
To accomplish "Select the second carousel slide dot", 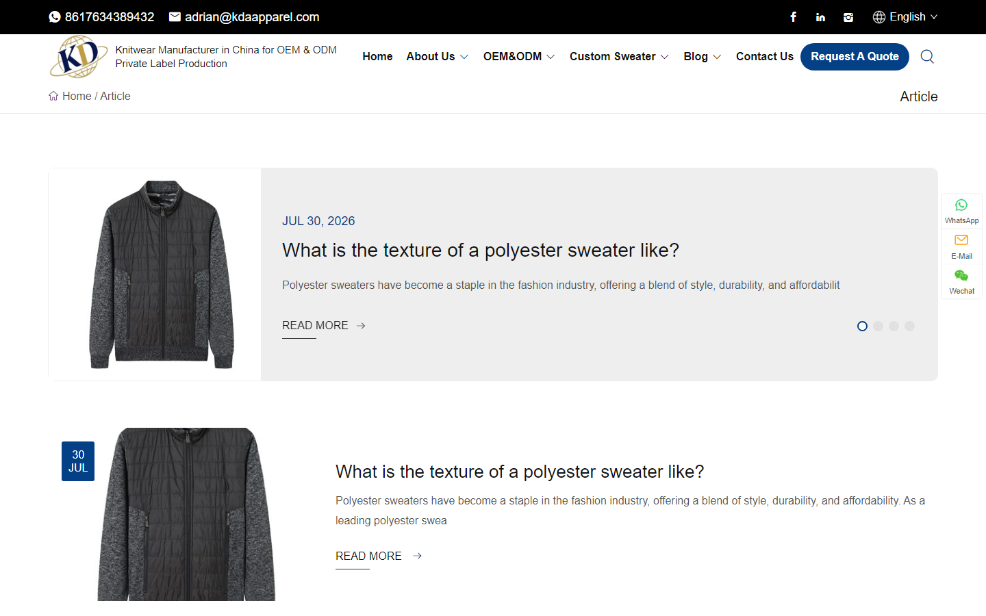I will [878, 326].
